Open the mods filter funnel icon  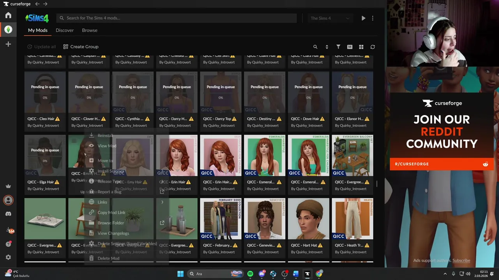pyautogui.click(x=338, y=47)
